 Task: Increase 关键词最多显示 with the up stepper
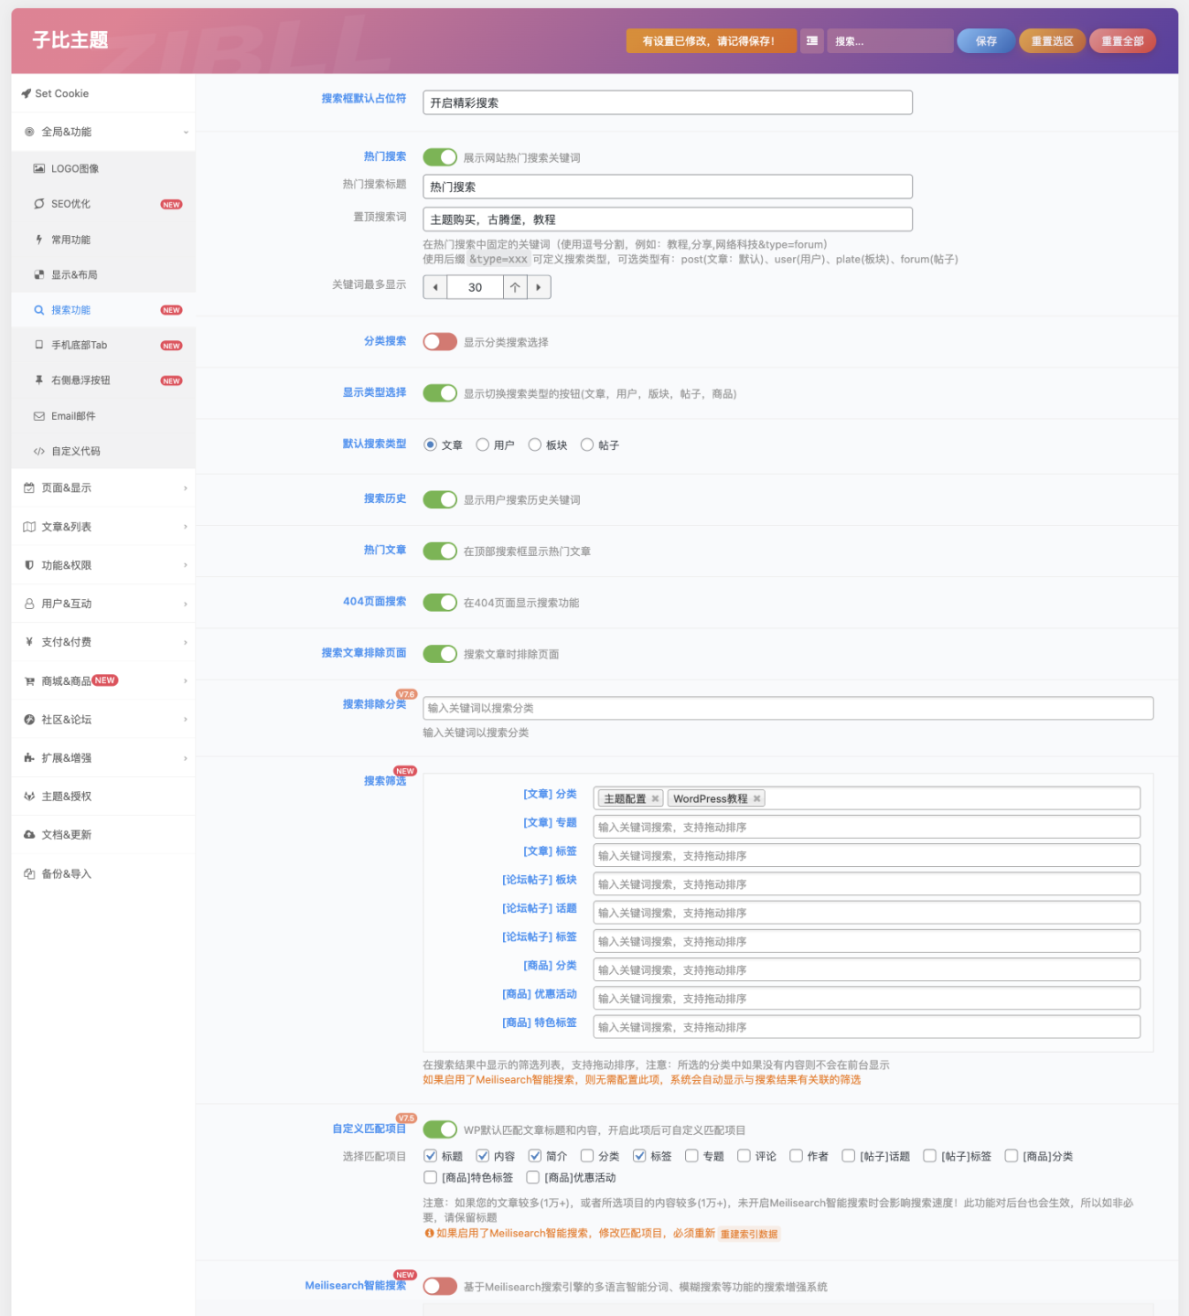515,287
